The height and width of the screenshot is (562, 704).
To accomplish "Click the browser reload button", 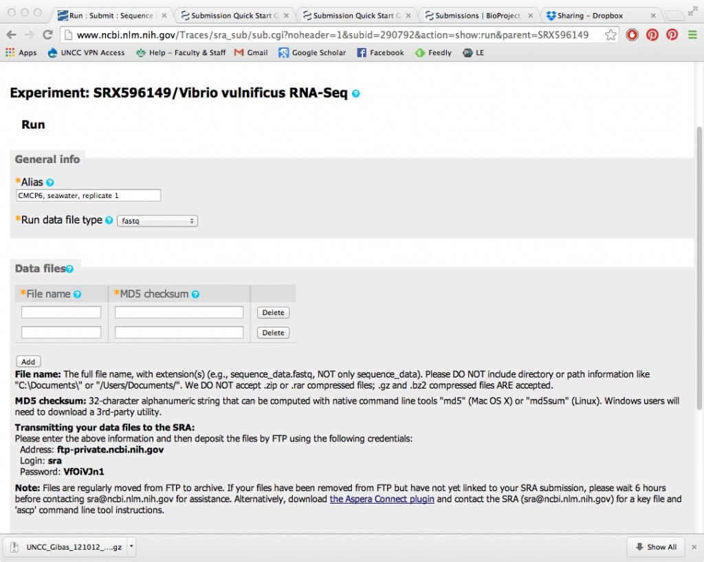I will coord(47,35).
